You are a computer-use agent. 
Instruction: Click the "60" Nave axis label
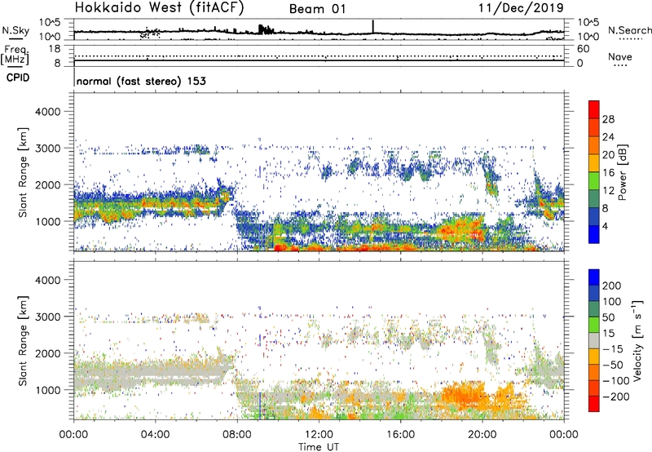coord(583,49)
